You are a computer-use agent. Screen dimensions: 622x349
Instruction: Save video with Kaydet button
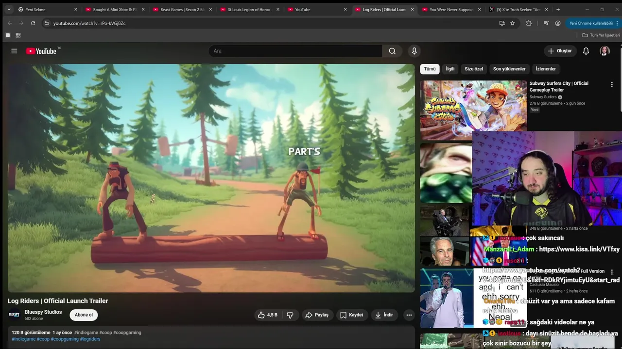click(x=352, y=315)
